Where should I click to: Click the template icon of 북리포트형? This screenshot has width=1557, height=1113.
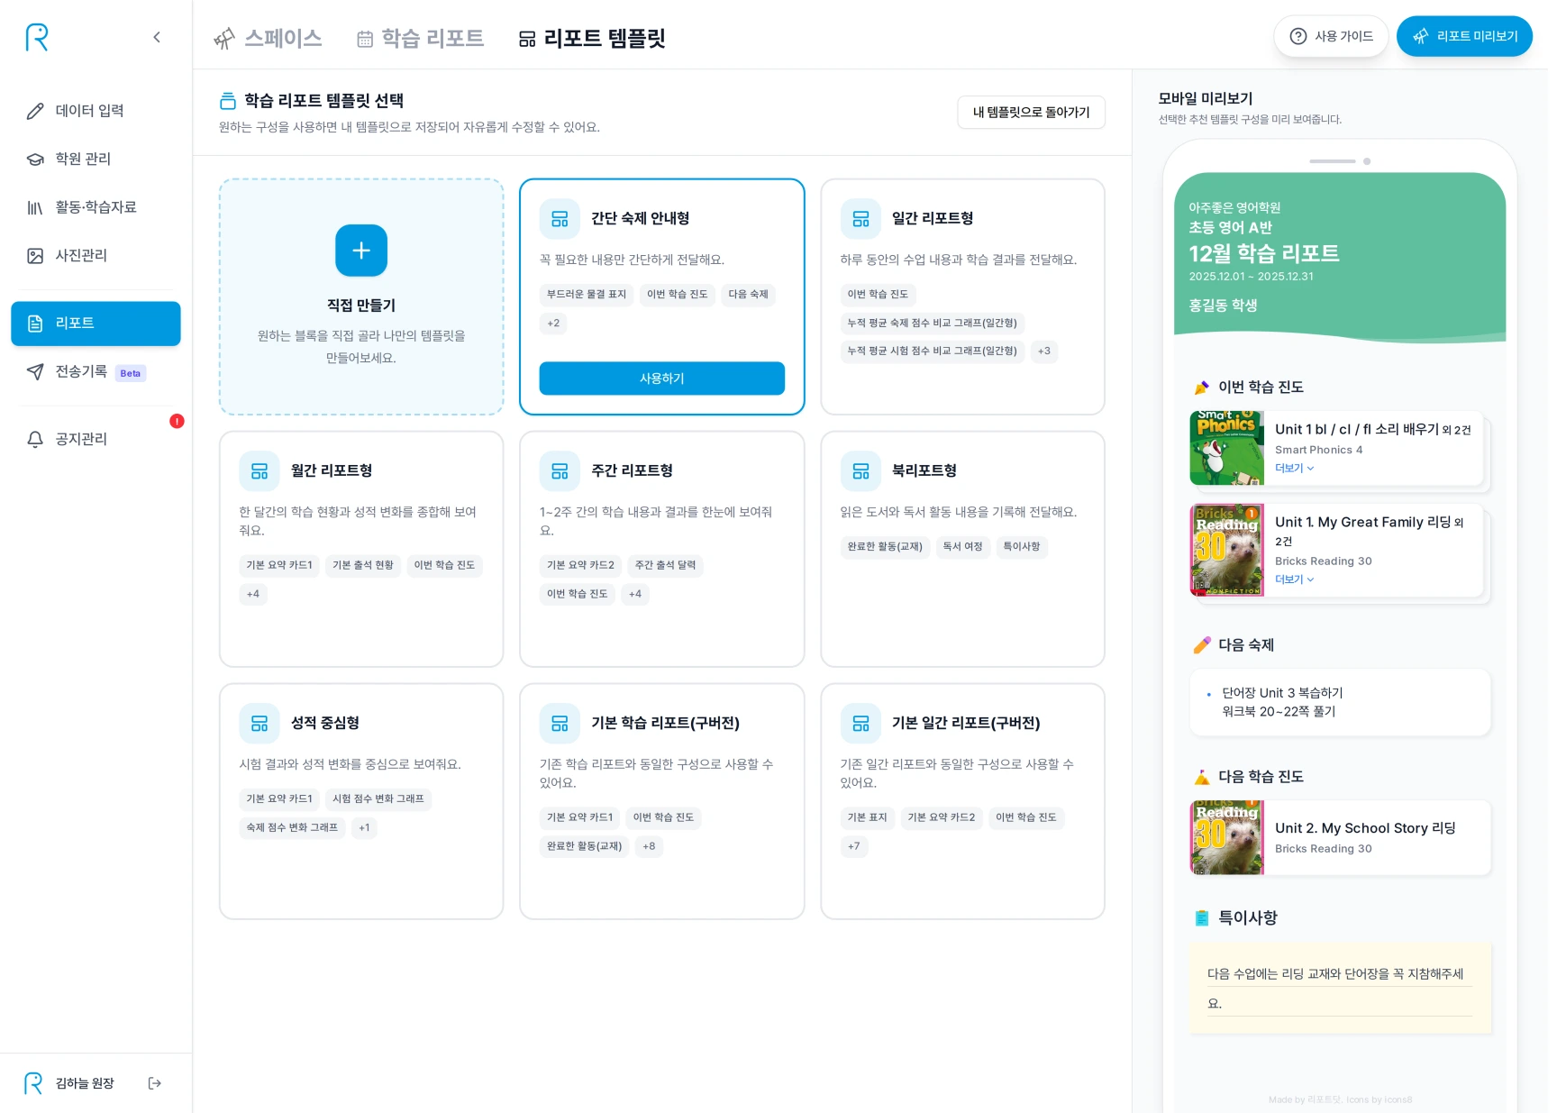860,471
